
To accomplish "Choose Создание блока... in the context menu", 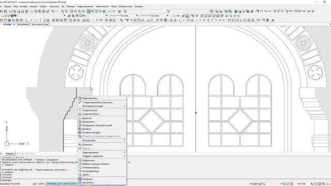I will coord(102,114).
